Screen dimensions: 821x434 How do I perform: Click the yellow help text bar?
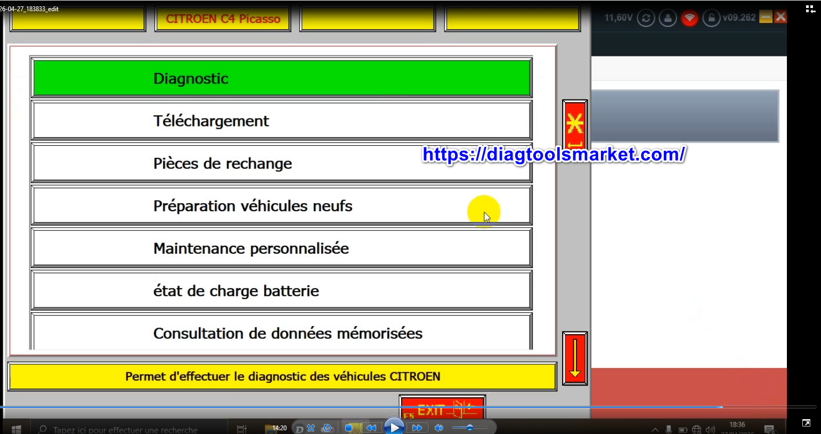point(282,377)
